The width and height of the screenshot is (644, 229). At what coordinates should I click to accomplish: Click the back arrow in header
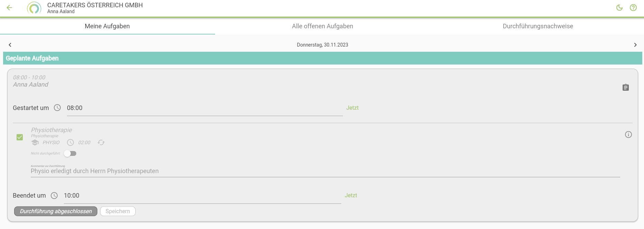click(x=10, y=8)
